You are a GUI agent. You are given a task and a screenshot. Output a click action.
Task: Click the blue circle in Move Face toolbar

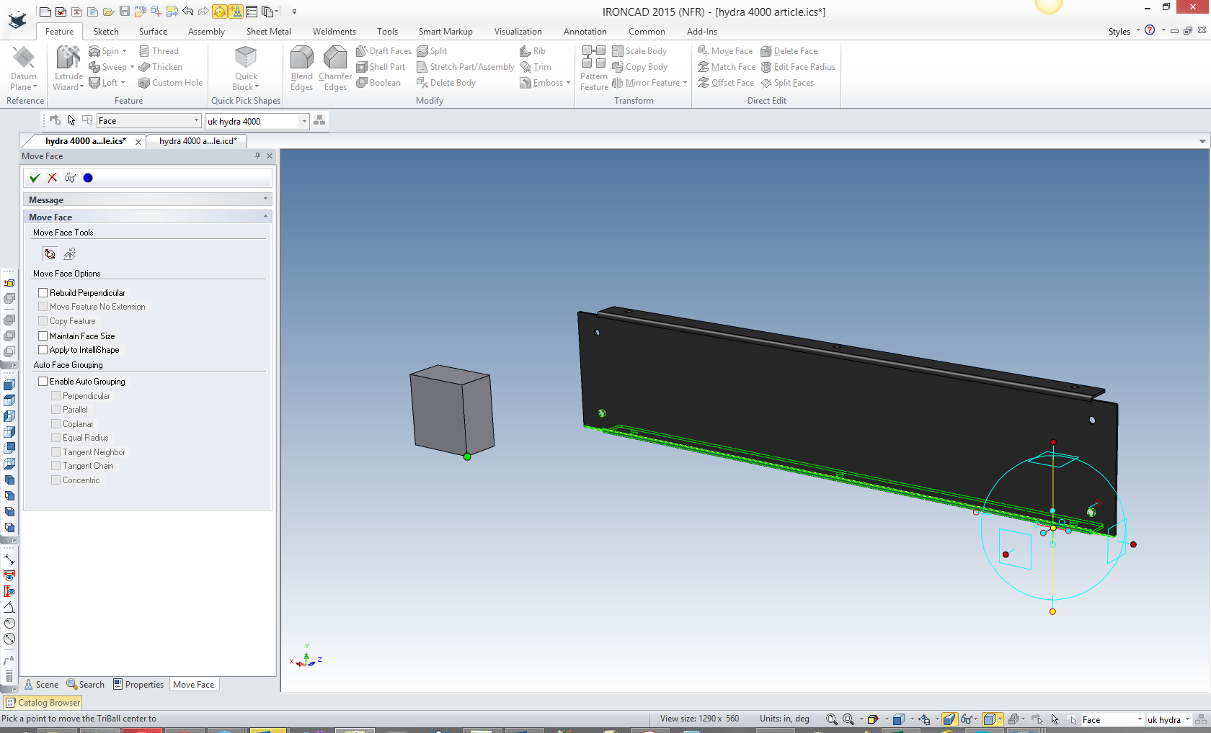click(x=88, y=178)
